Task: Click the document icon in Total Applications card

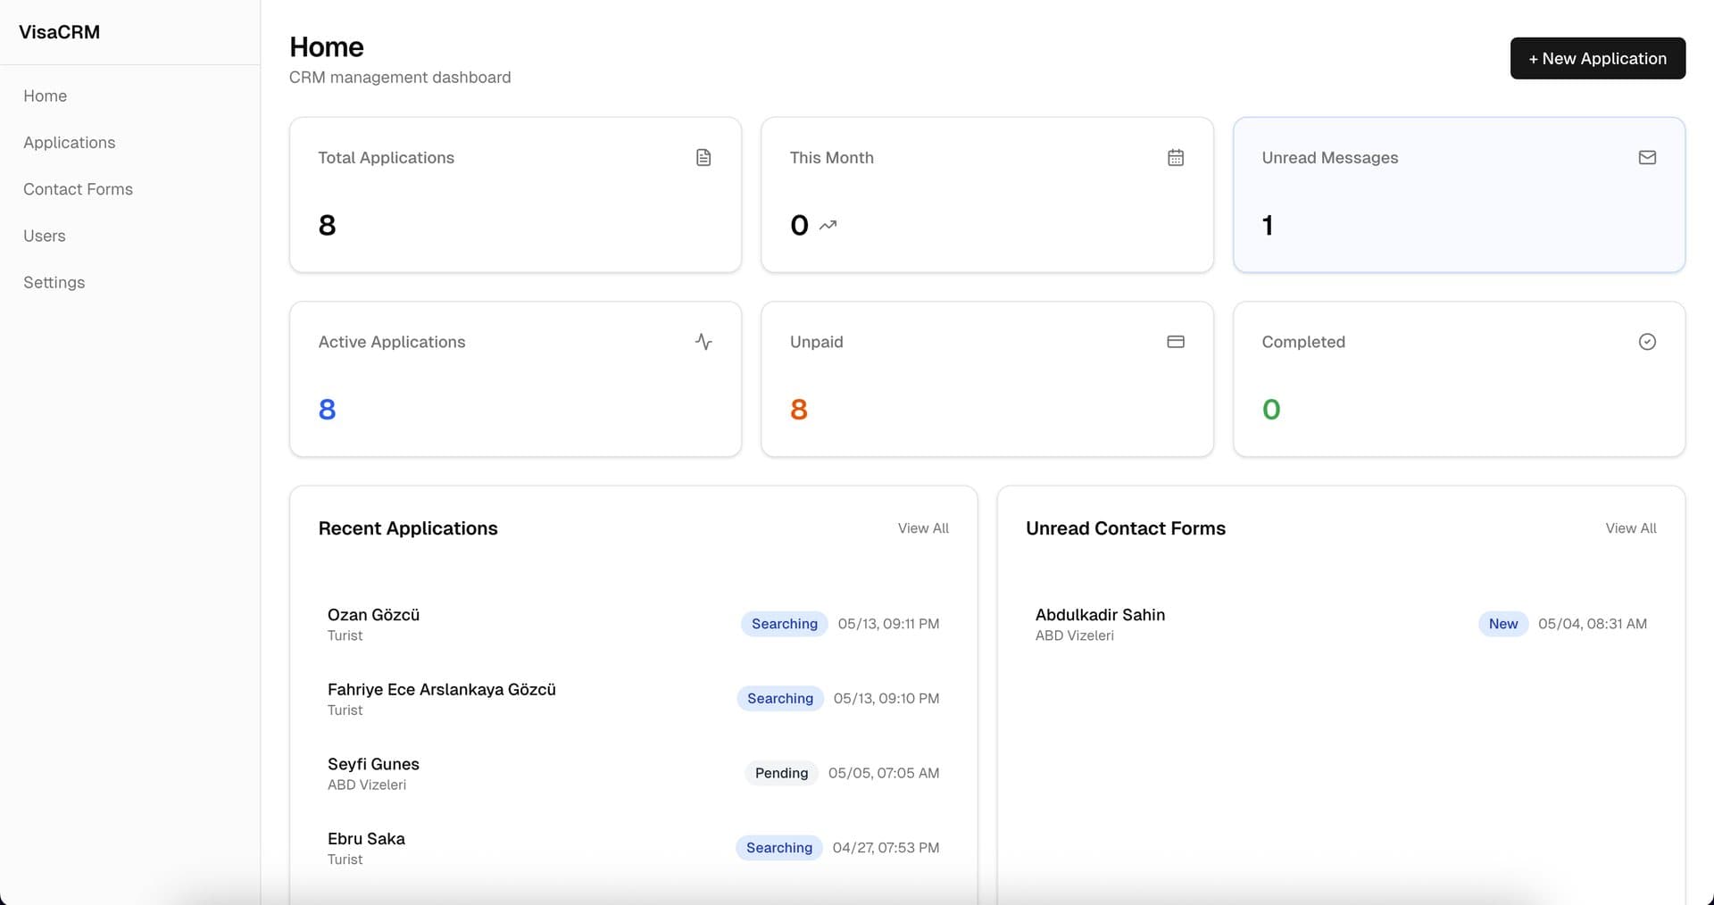Action: click(703, 158)
